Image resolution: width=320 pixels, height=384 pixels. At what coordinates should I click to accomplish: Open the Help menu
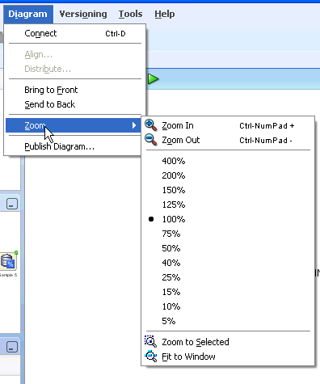(x=165, y=14)
